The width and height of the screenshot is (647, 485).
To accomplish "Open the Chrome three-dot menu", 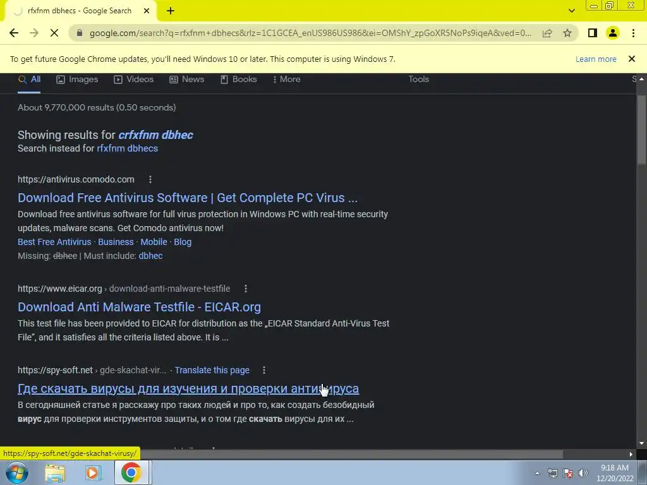I will (633, 33).
